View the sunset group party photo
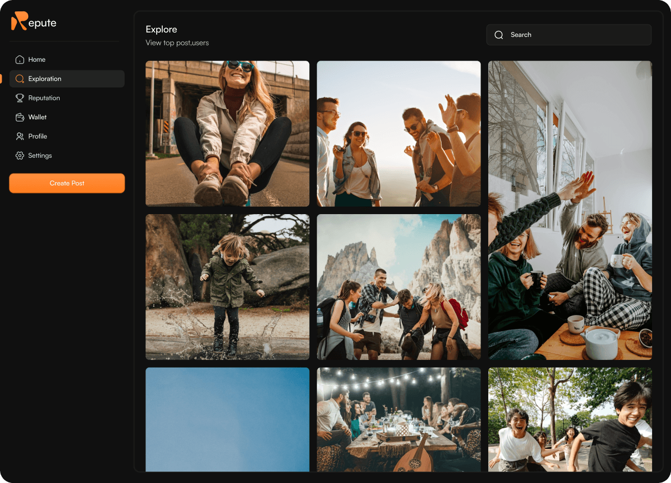671x483 pixels. pyautogui.click(x=398, y=133)
